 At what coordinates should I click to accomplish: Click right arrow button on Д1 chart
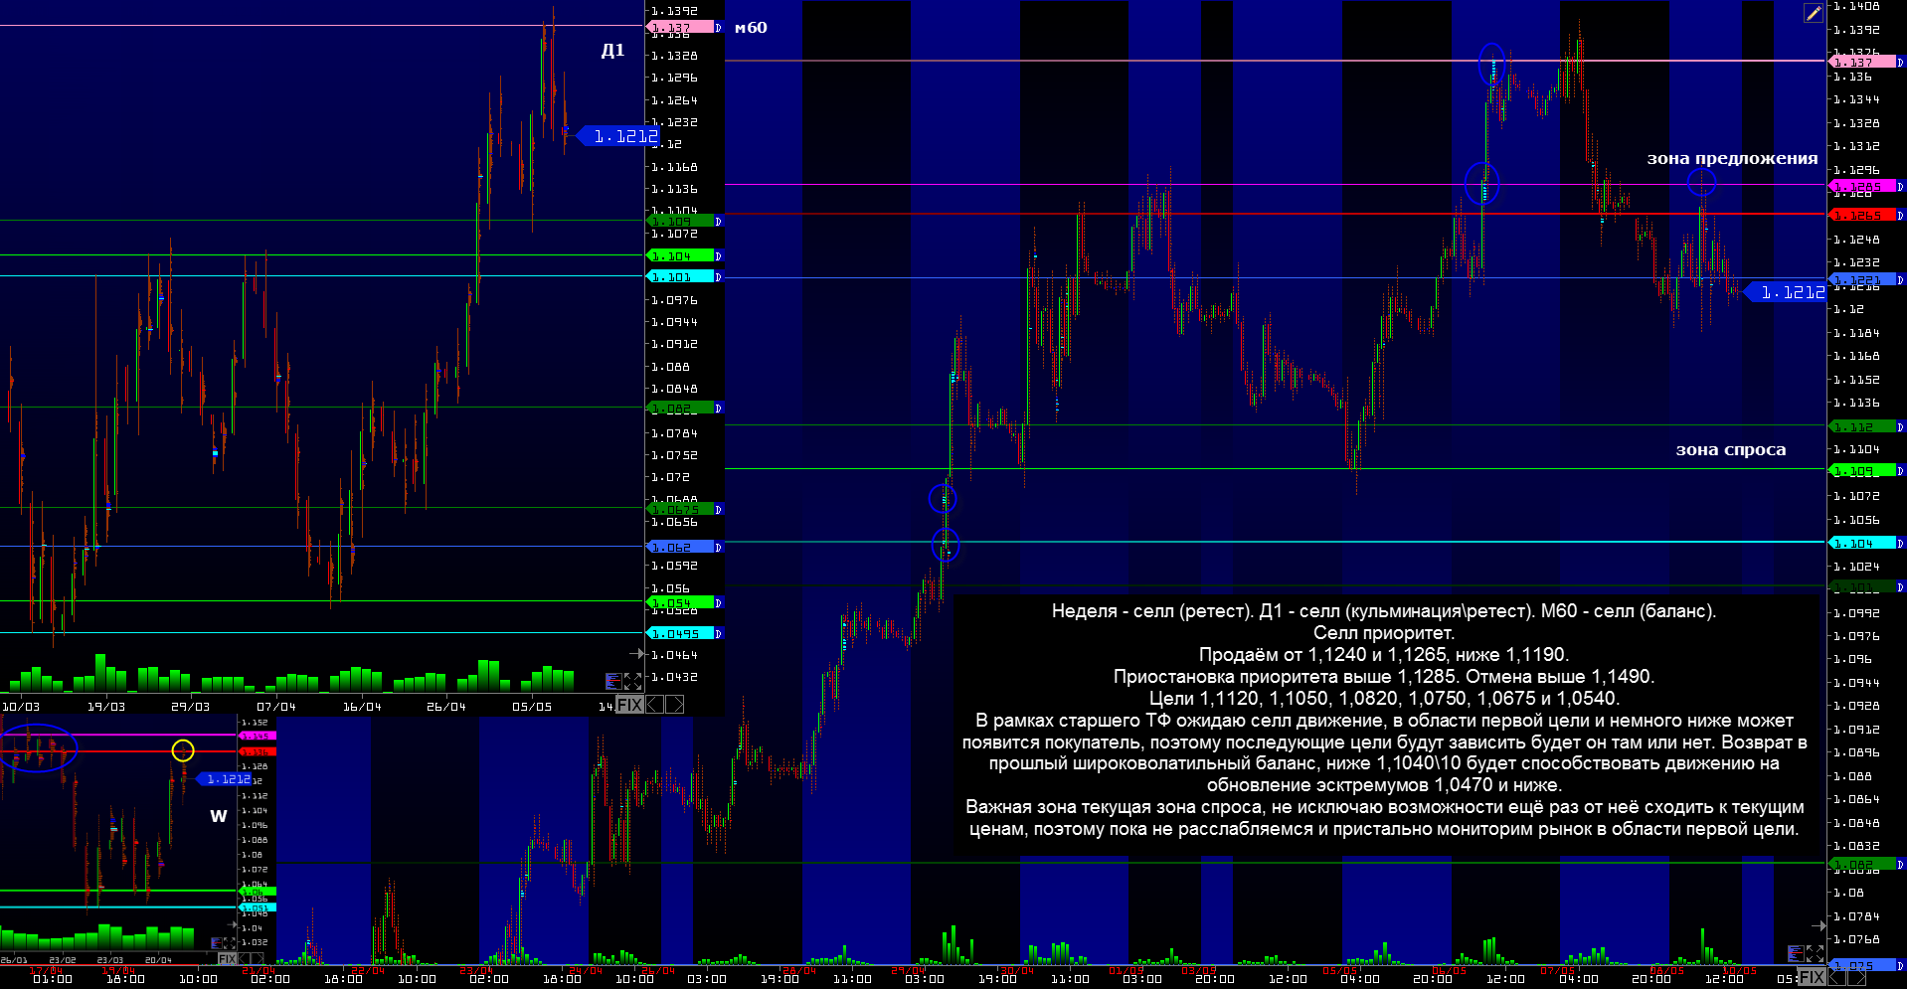tap(675, 705)
